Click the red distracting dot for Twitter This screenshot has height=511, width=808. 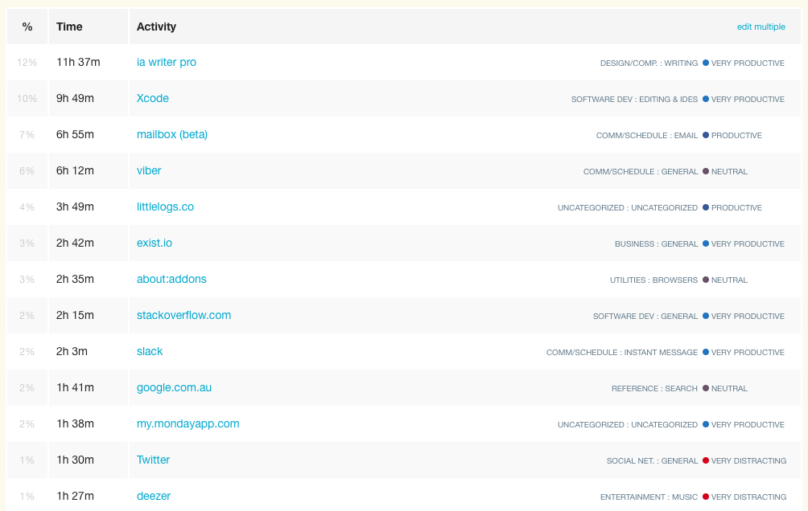pyautogui.click(x=706, y=460)
